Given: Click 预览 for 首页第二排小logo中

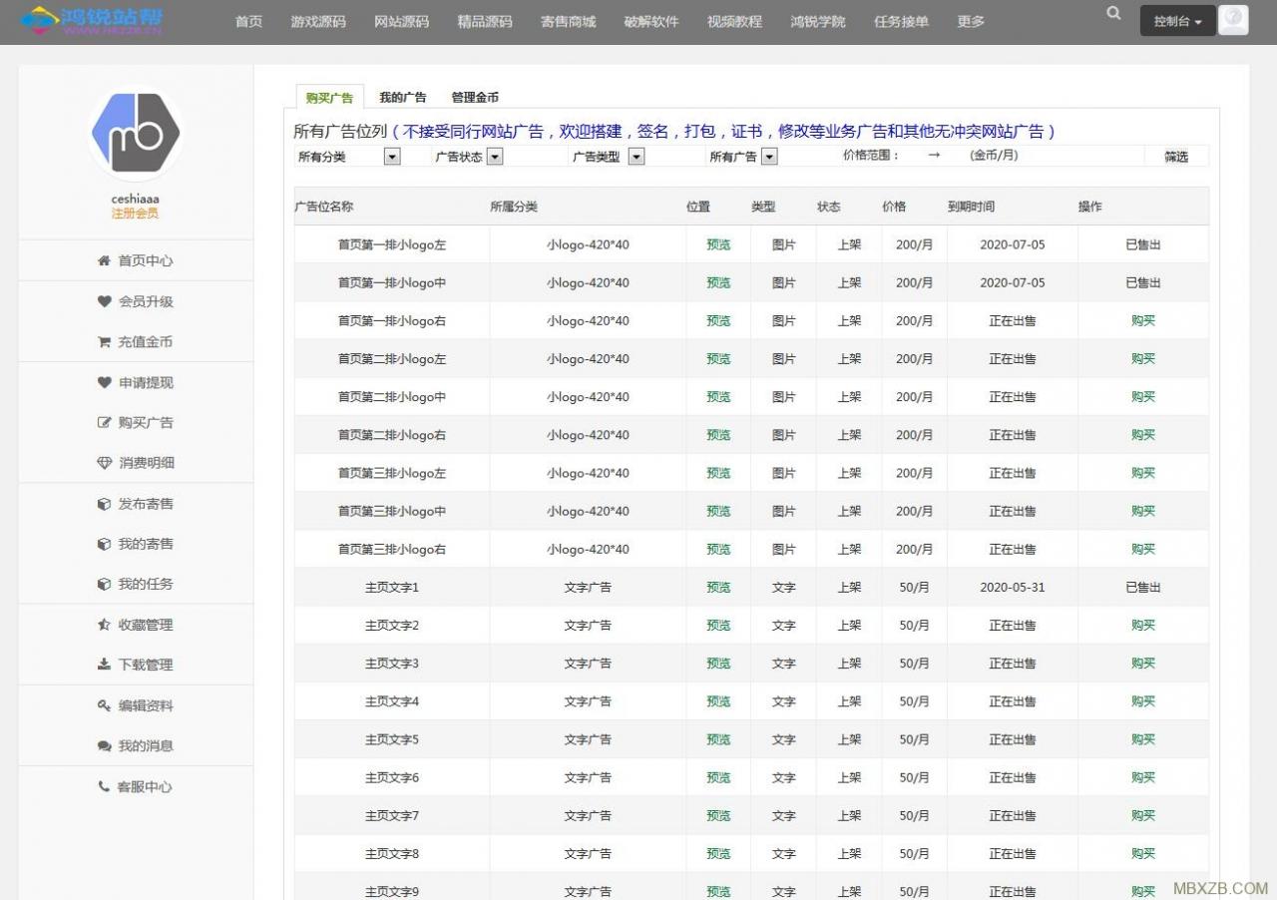Looking at the screenshot, I should coord(718,396).
